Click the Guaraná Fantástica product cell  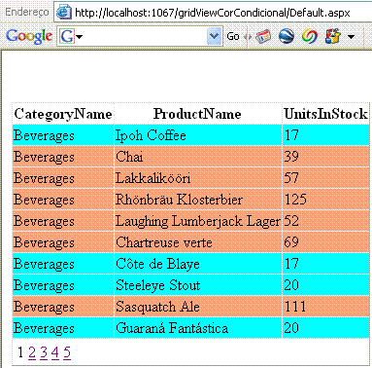[x=198, y=328]
